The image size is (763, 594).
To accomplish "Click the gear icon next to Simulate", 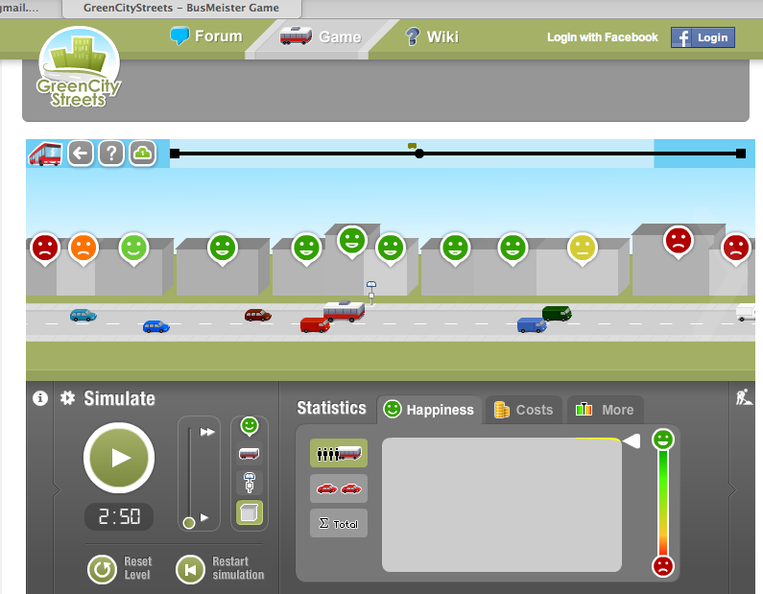I will coord(67,398).
